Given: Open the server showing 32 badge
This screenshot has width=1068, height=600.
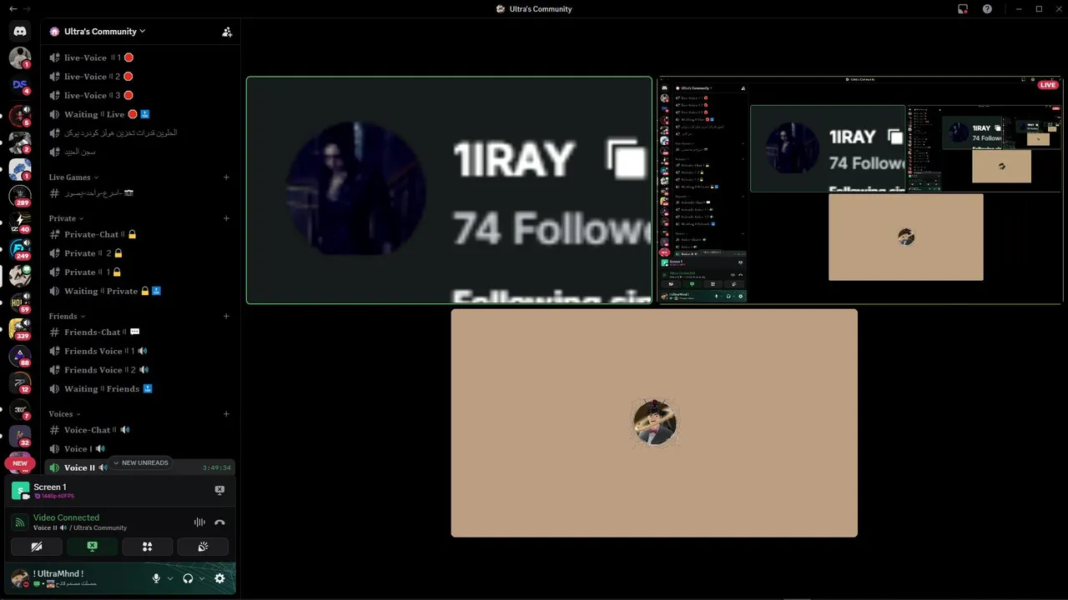Looking at the screenshot, I should point(20,436).
